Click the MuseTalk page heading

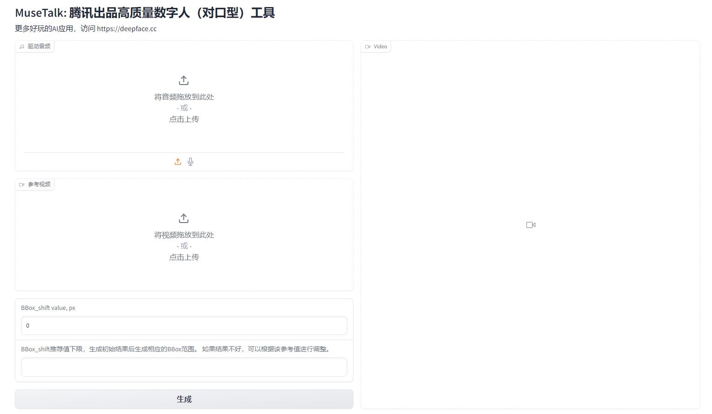[x=145, y=13]
